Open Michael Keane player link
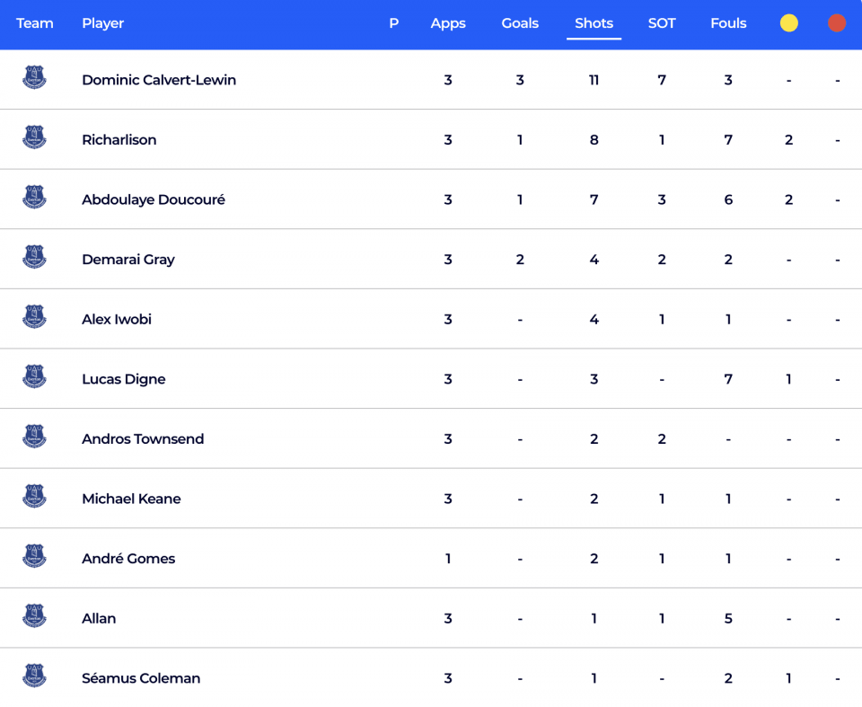Screen dimensions: 862x707 coord(131,499)
